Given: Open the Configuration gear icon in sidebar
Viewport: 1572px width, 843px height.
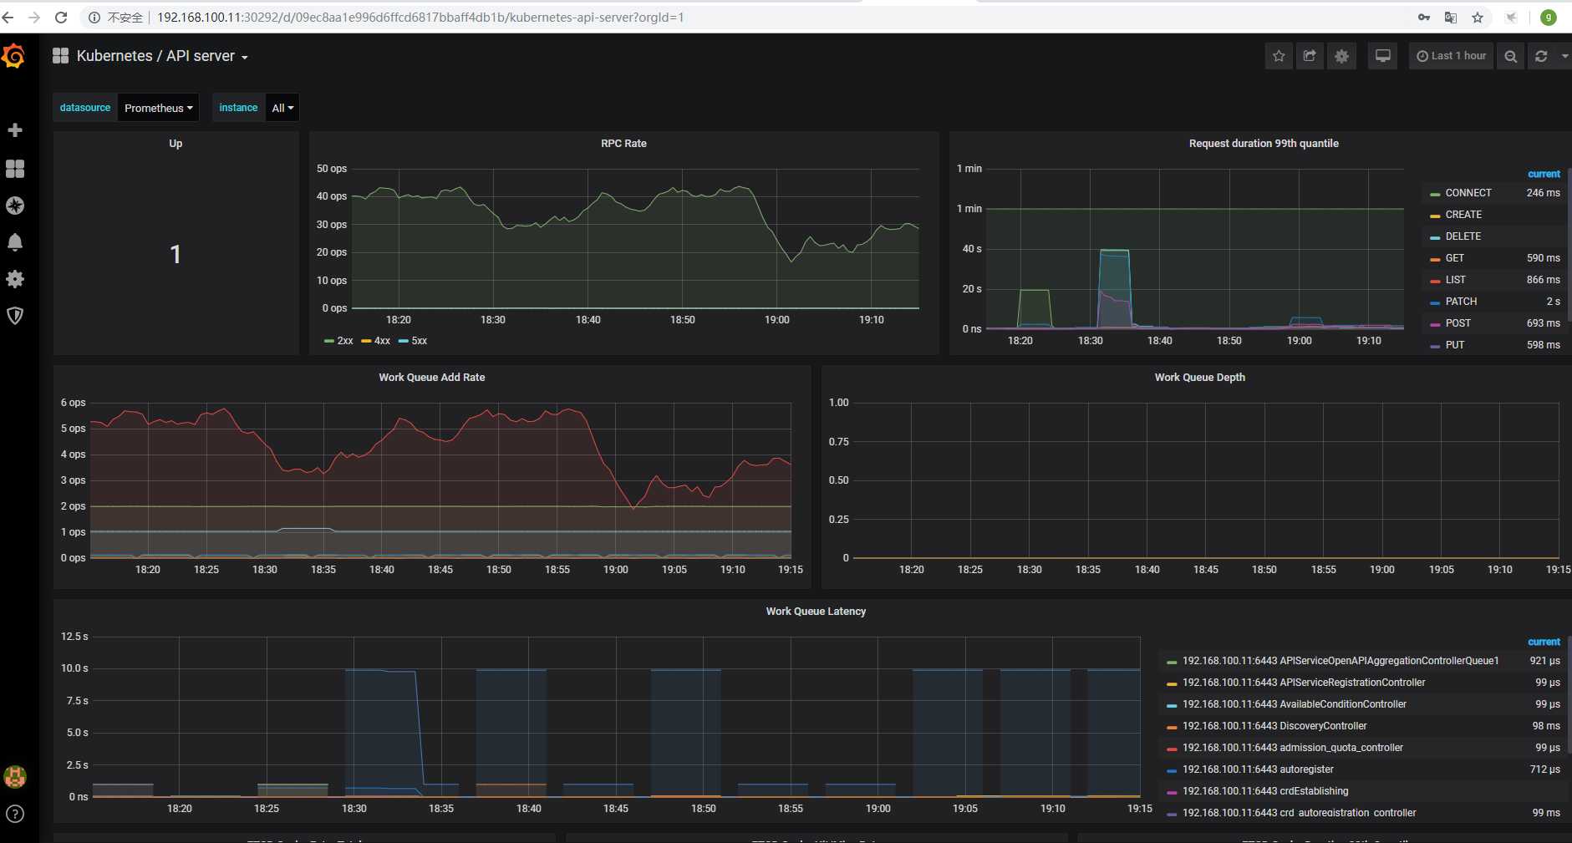Looking at the screenshot, I should [x=15, y=279].
